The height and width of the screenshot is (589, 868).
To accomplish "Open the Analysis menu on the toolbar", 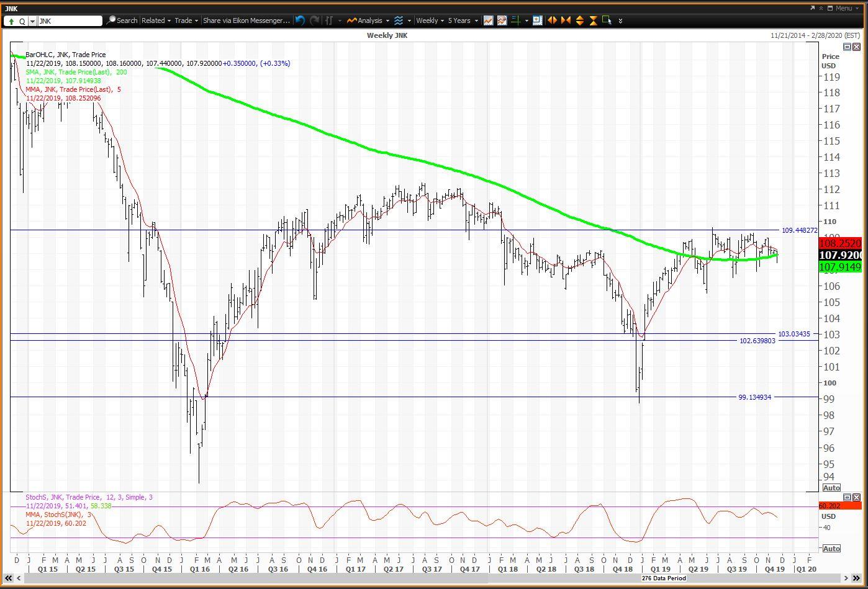I will click(366, 20).
